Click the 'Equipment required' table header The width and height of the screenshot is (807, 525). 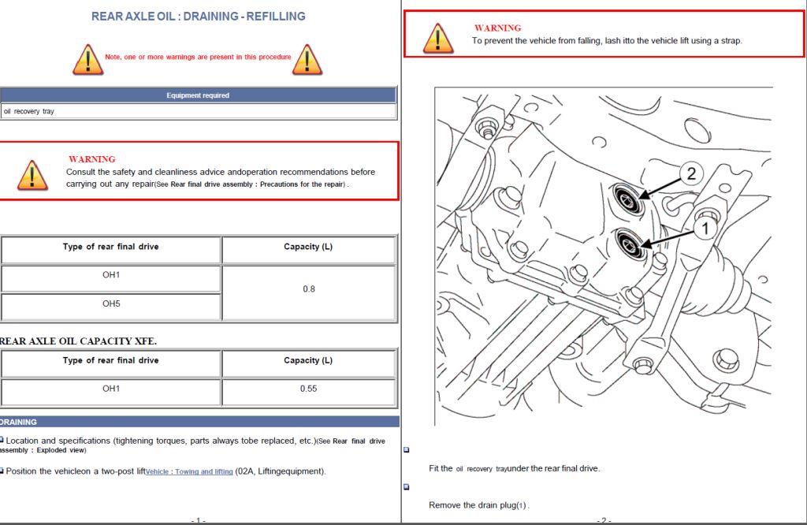[x=198, y=95]
